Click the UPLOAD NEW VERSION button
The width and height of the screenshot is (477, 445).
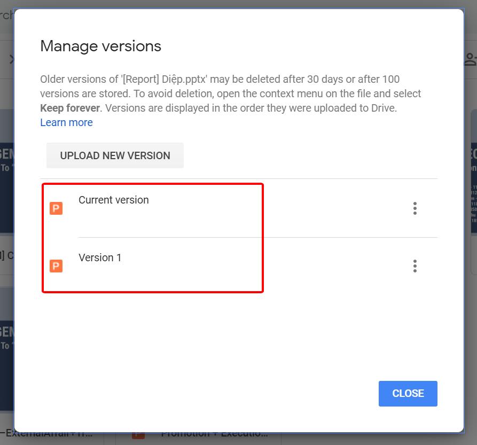tap(115, 155)
